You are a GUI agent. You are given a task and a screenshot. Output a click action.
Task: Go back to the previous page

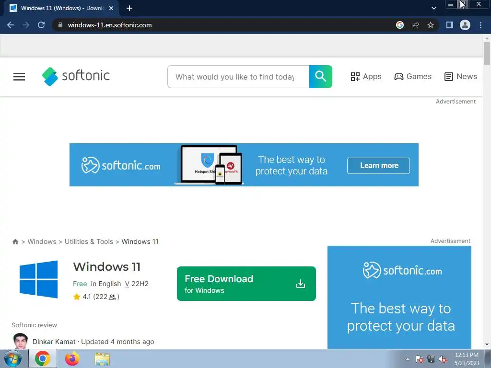tap(11, 25)
